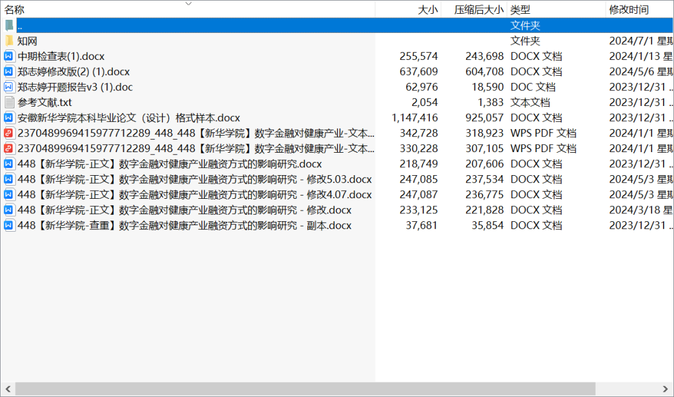
Task: Select the 修改5.03.docx thesis file
Action: click(x=194, y=180)
